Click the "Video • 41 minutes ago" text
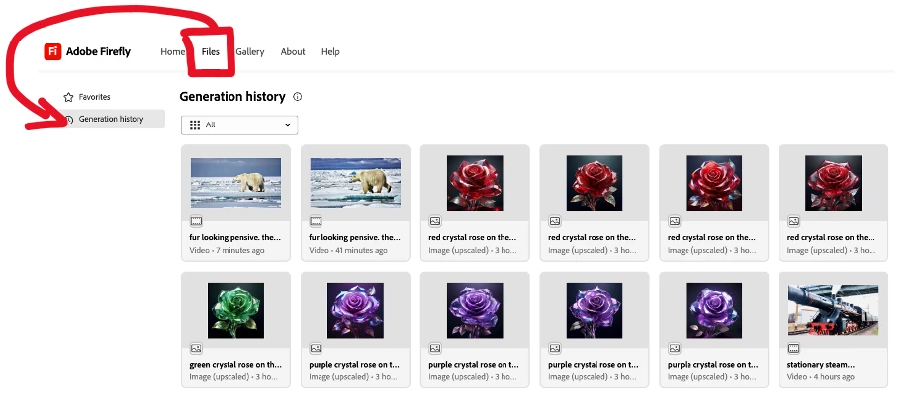This screenshot has height=414, width=917. [348, 251]
